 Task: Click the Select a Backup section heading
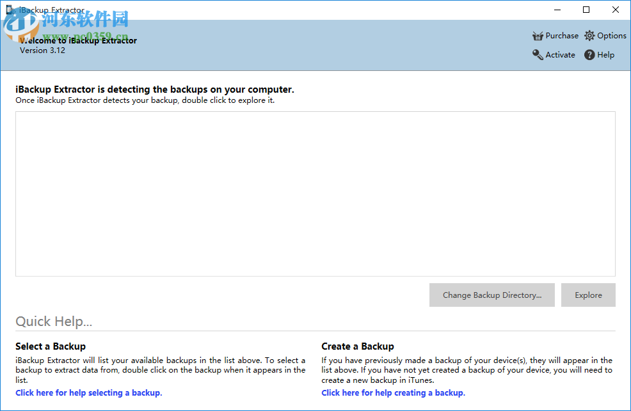[x=51, y=346]
